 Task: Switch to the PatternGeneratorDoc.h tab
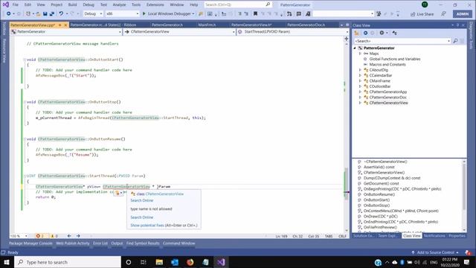pyautogui.click(x=306, y=25)
